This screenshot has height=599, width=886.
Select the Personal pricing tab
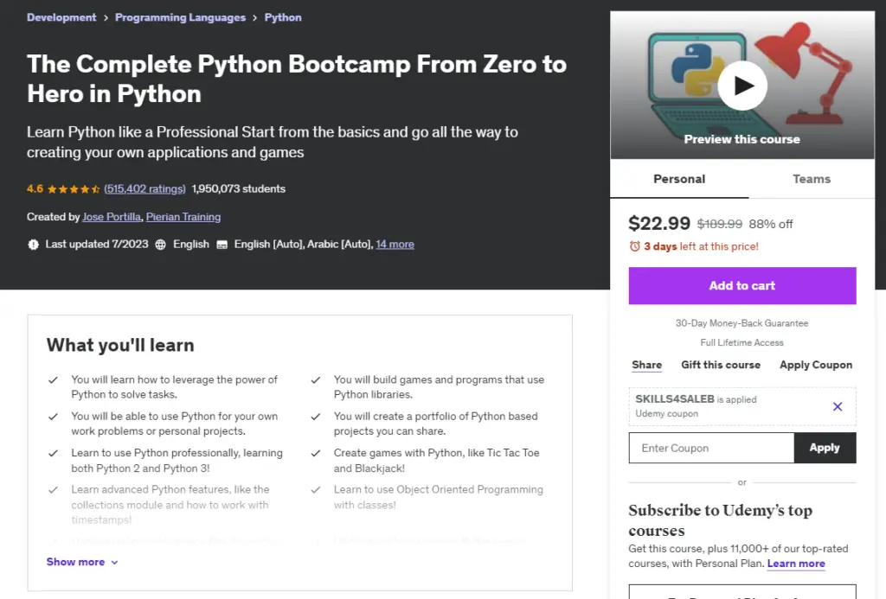(x=679, y=179)
